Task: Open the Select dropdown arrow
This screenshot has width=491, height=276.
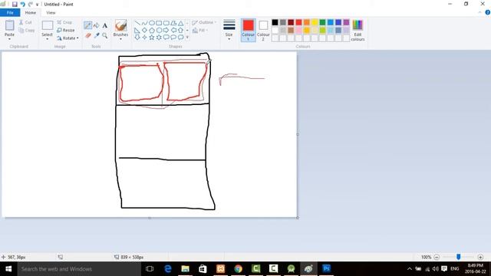Action: click(x=48, y=39)
